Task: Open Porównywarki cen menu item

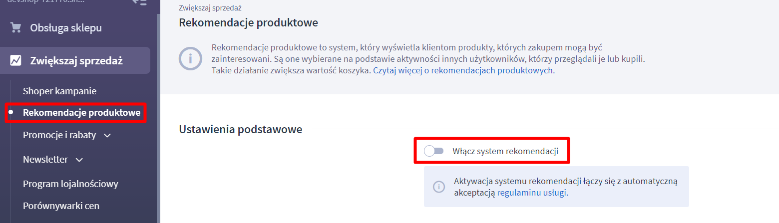Action: pyautogui.click(x=61, y=206)
